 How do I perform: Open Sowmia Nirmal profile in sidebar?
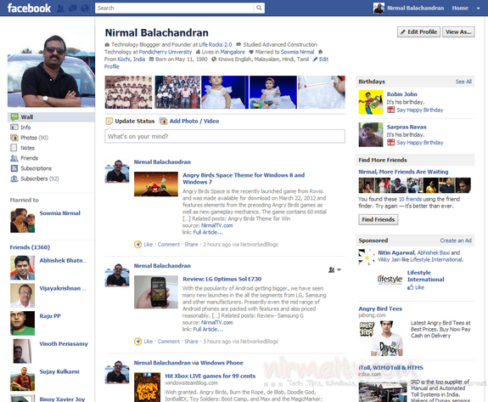(59, 213)
